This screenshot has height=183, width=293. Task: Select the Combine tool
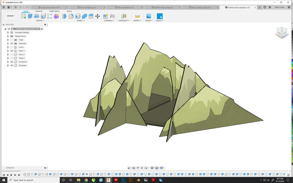tap(84, 16)
